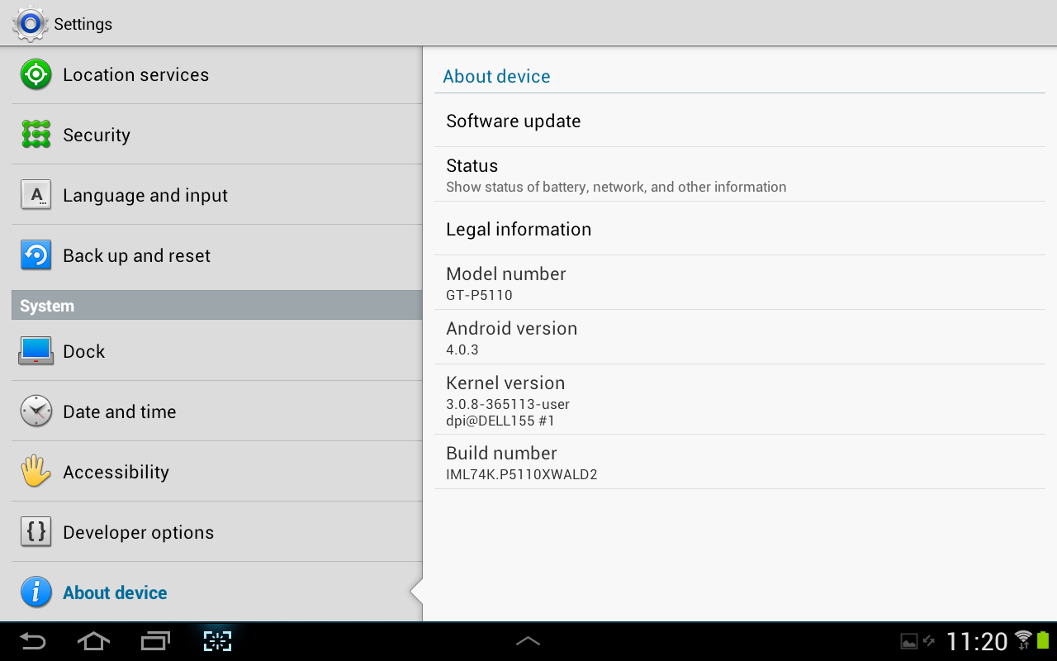1057x661 pixels.
Task: Open the clock status panel
Action: [x=976, y=641]
